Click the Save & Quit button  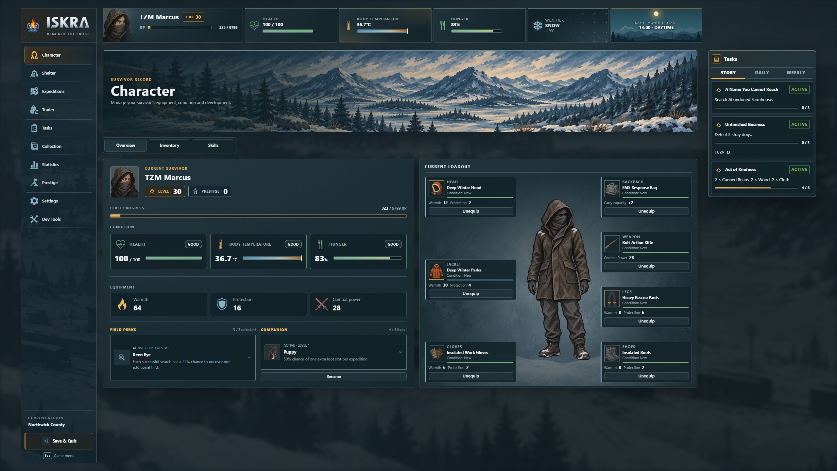coord(59,441)
